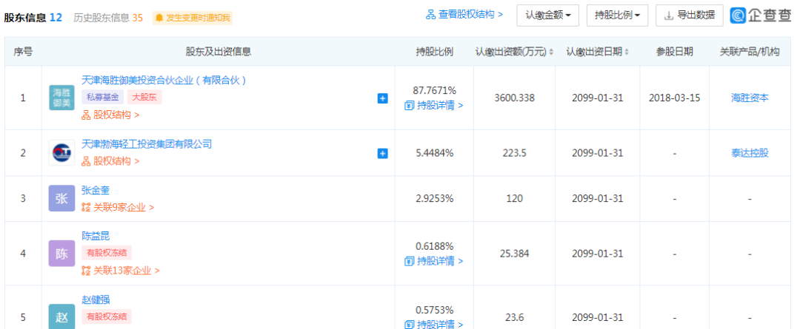The image size is (800, 329).
Task: Enable 发生变更时通知我 notification
Action: click(x=192, y=18)
